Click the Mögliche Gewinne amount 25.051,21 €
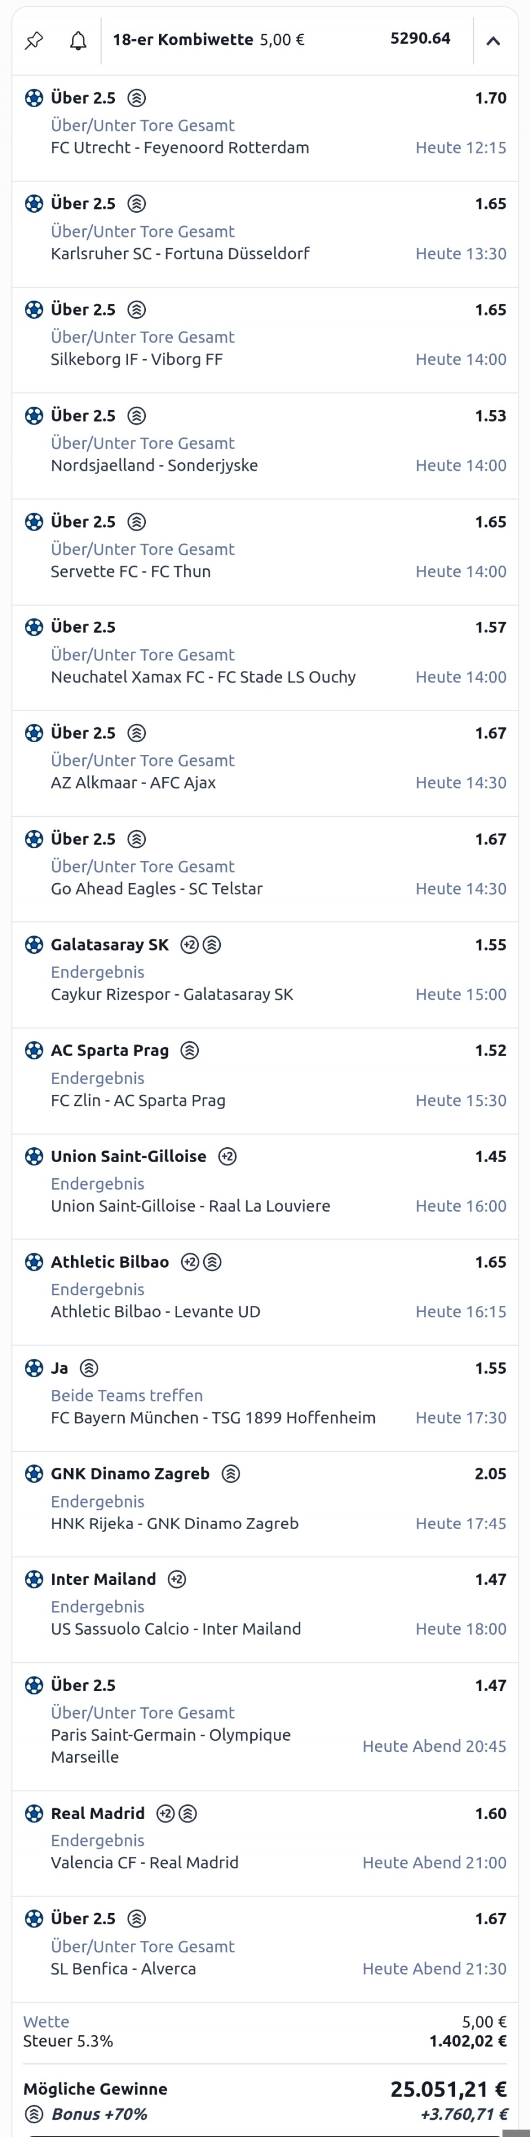The image size is (530, 2137). pyautogui.click(x=448, y=2089)
